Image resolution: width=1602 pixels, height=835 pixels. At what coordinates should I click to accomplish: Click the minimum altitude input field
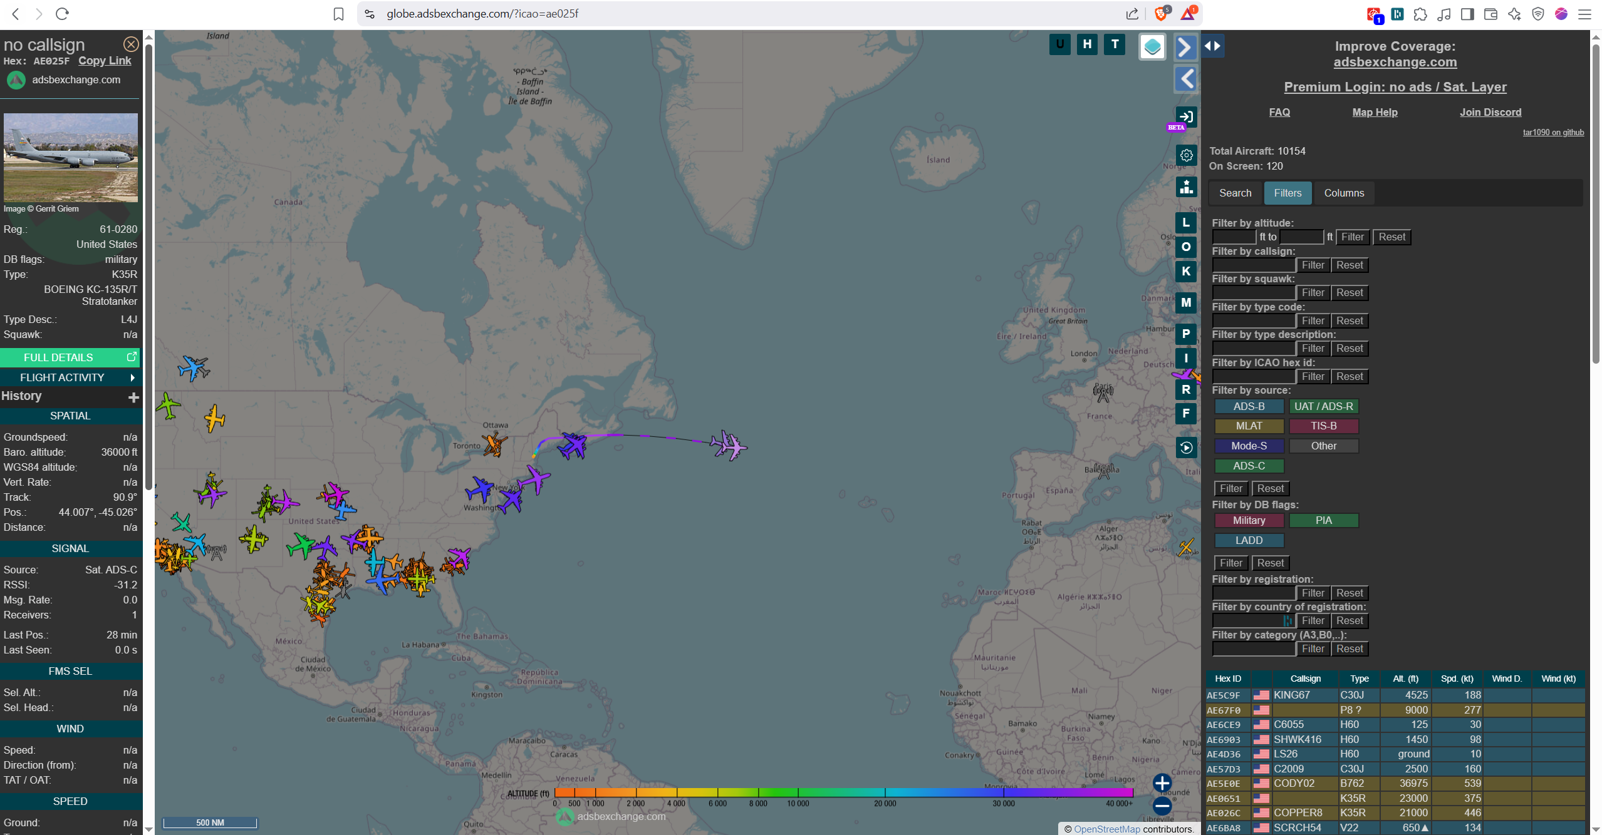pos(1234,237)
